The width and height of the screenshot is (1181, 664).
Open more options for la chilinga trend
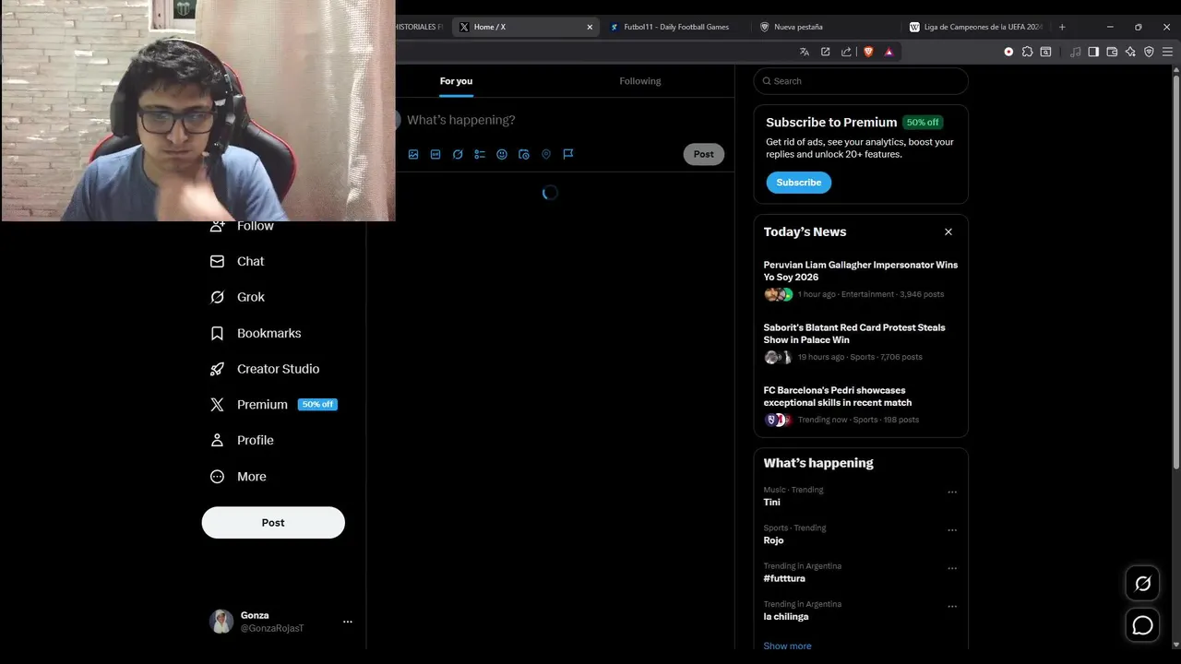coord(952,607)
